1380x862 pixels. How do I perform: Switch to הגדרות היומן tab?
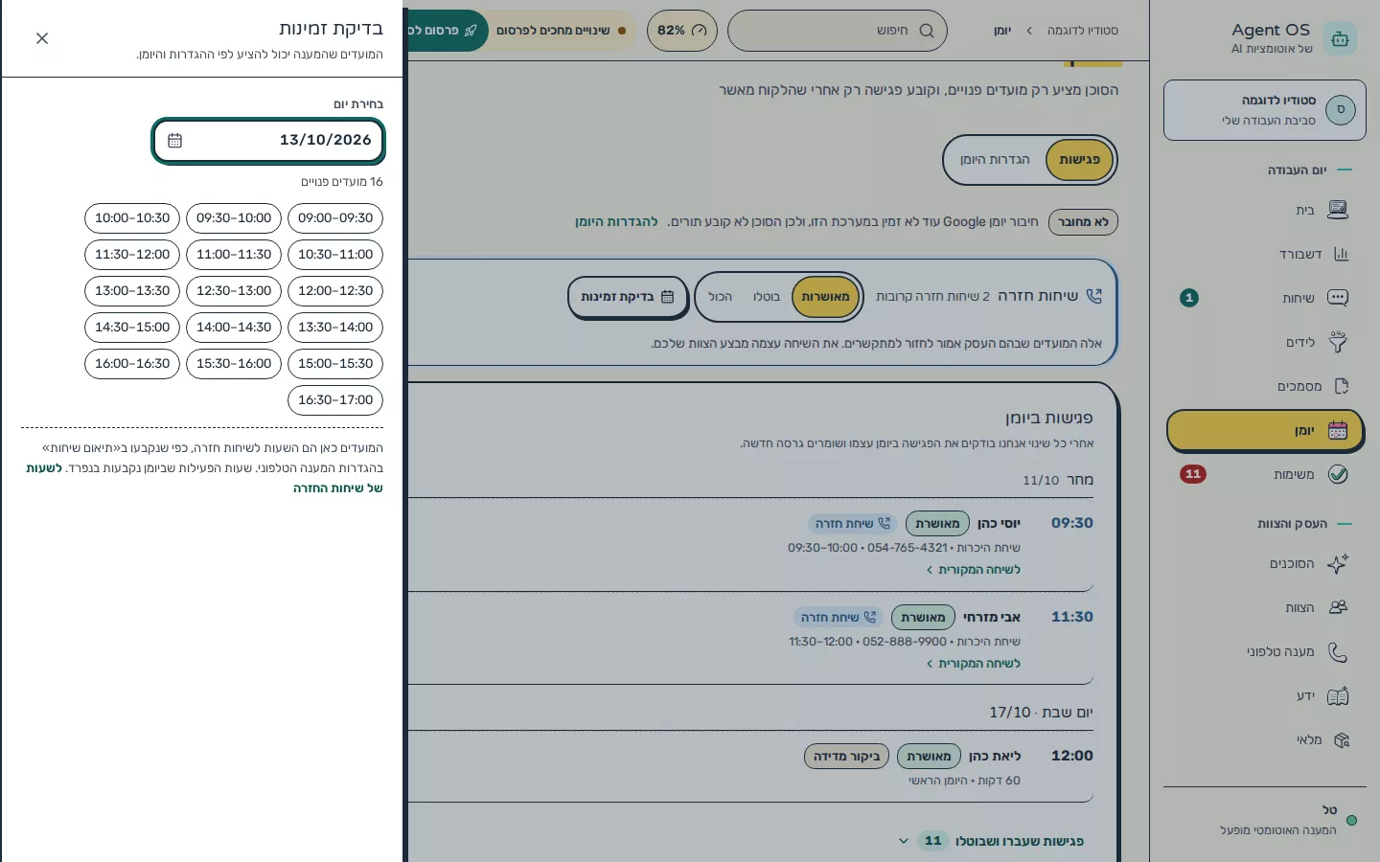(995, 160)
